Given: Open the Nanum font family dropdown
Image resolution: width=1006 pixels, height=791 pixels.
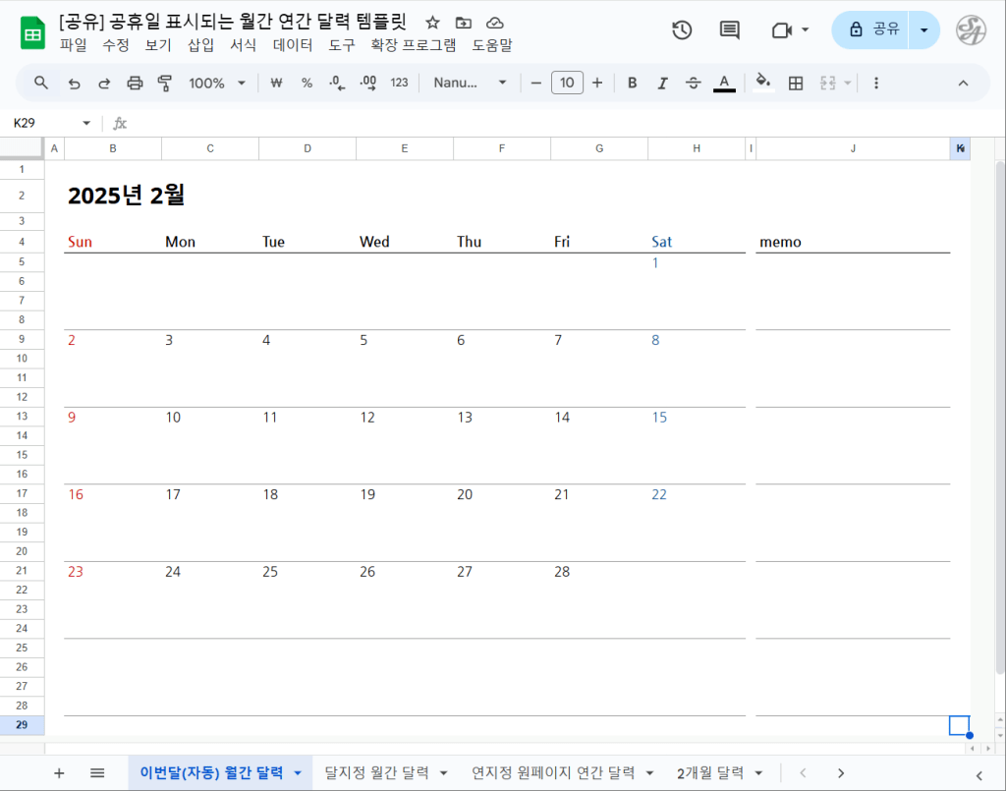Looking at the screenshot, I should point(471,84).
